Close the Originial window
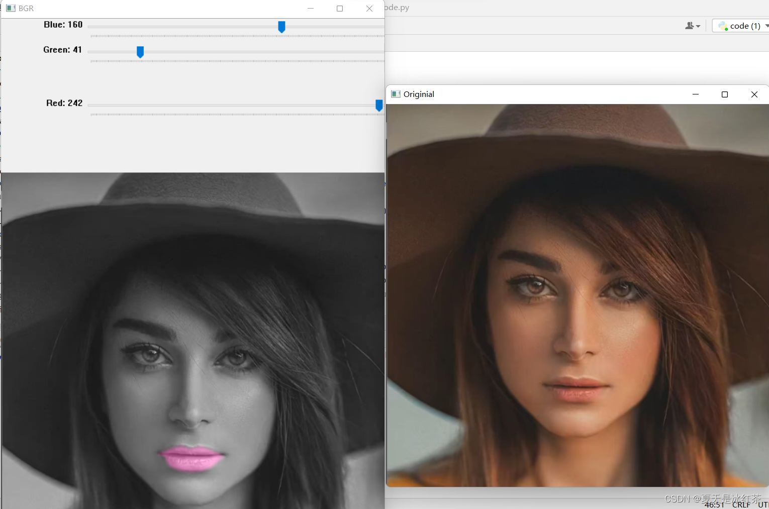 pos(754,94)
